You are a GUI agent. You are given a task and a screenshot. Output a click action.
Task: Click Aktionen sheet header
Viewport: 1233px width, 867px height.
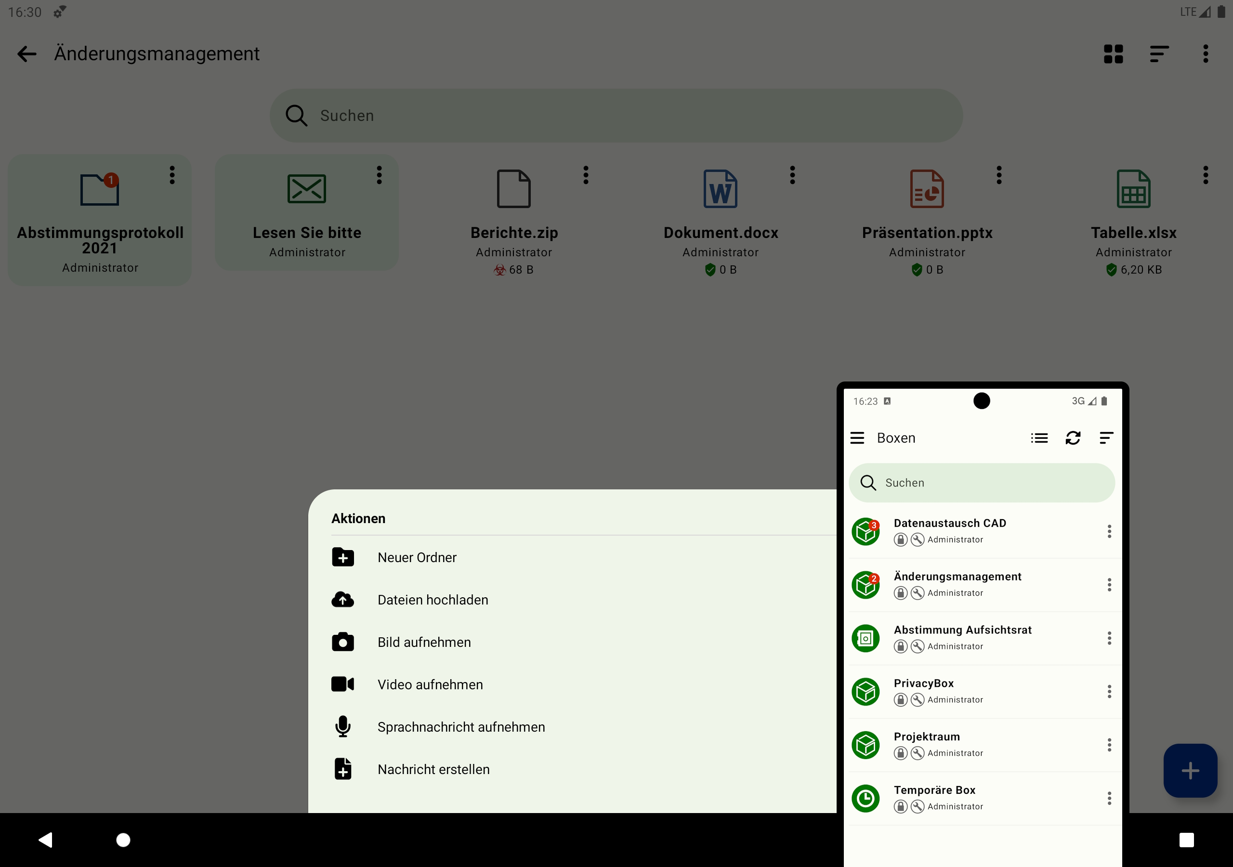358,518
